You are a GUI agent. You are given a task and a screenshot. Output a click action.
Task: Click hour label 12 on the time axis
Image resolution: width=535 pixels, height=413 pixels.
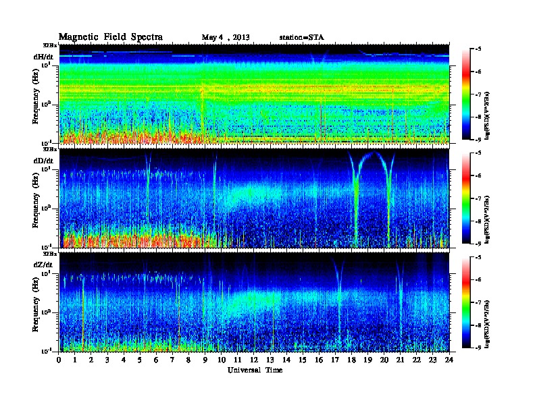click(254, 360)
